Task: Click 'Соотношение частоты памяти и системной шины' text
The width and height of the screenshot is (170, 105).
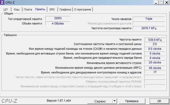Action: (x=108, y=44)
